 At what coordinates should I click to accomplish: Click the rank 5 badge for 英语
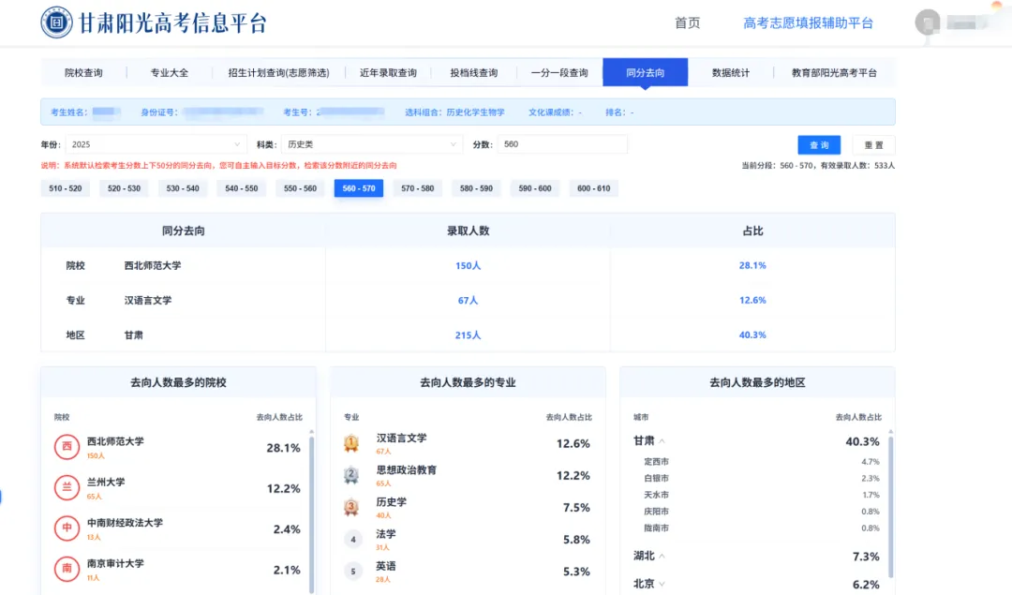pyautogui.click(x=352, y=572)
